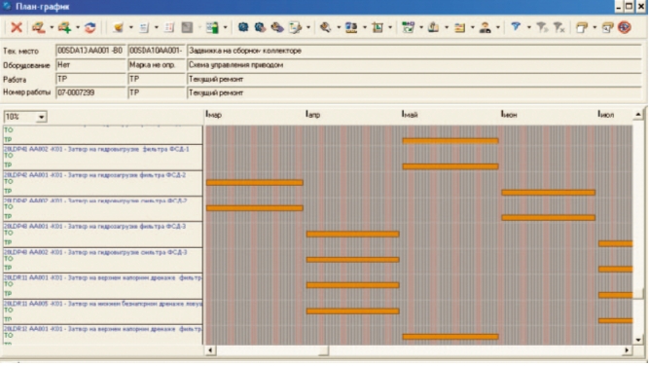650x366 pixels.
Task: Click the double brown gears icon
Action: [x=277, y=28]
